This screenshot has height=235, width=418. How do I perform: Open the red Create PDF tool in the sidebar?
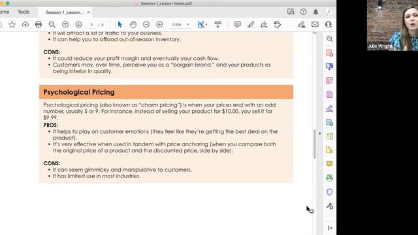click(329, 53)
